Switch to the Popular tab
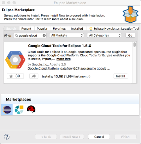The image size is (141, 144). pyautogui.click(x=42, y=29)
